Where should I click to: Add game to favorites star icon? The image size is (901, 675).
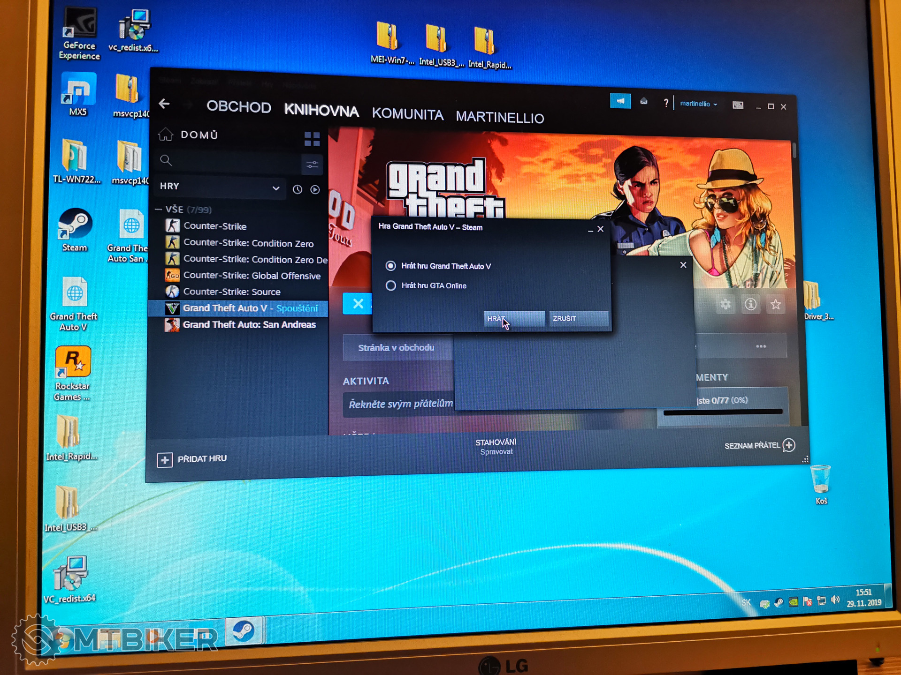coord(775,305)
